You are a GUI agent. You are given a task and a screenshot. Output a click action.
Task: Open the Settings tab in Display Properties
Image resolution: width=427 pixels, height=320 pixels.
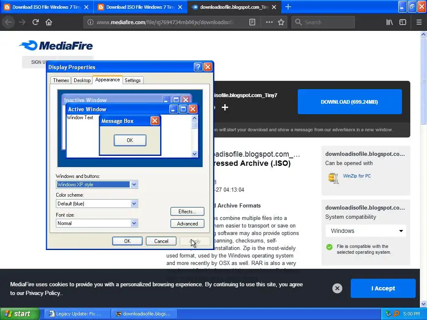(133, 80)
